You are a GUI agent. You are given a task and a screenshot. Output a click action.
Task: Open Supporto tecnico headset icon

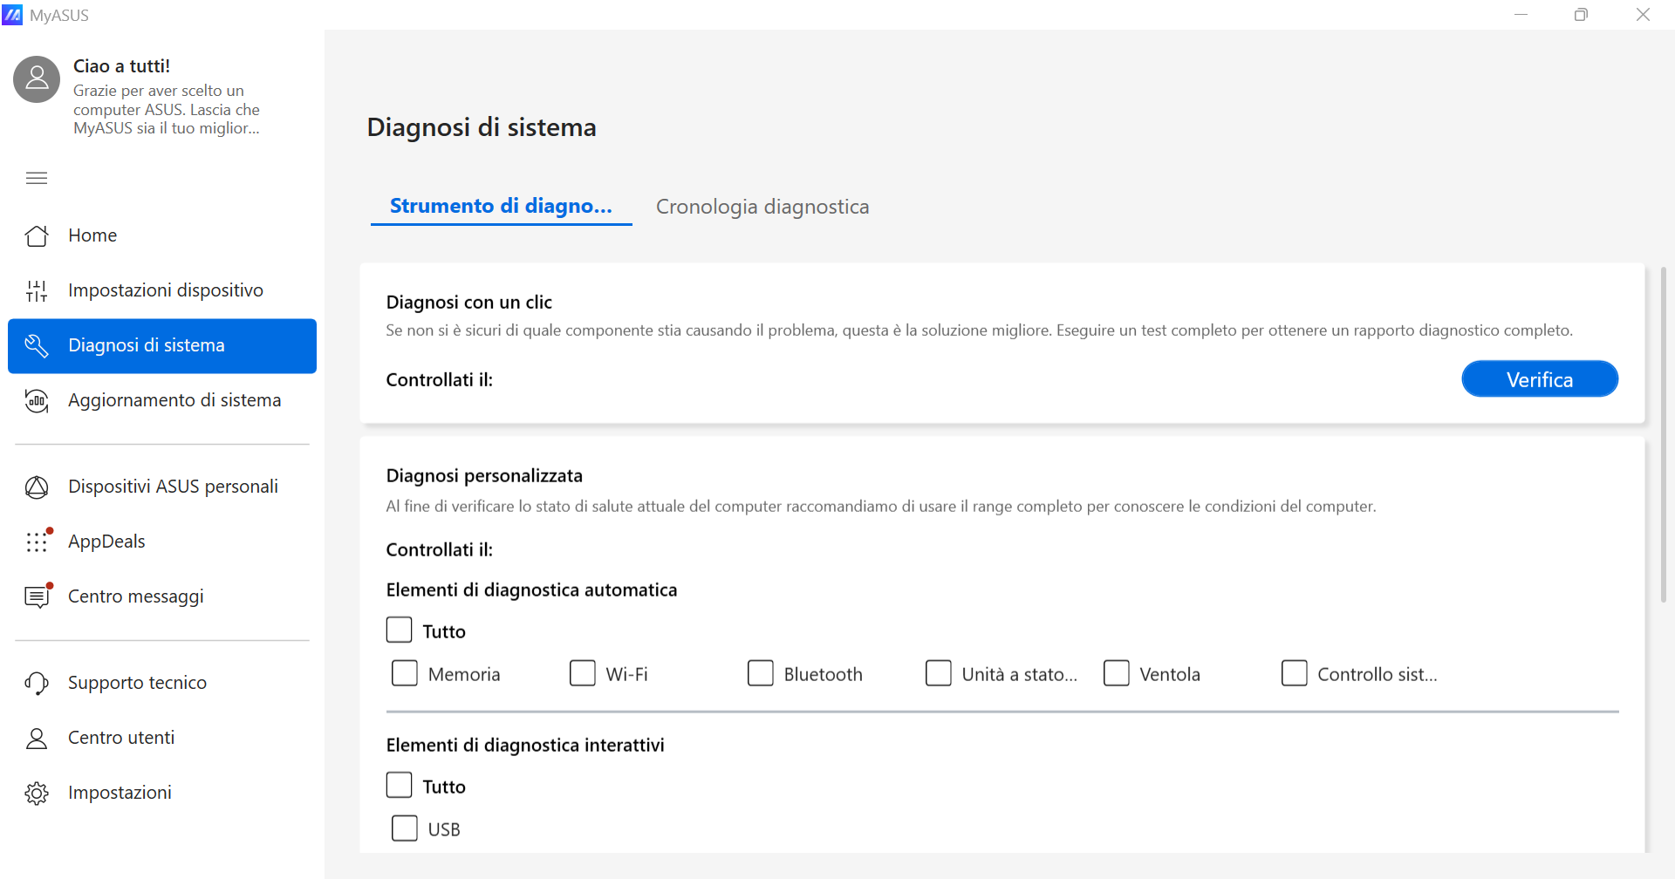pos(37,683)
